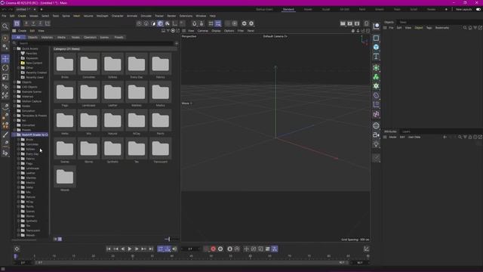Image resolution: width=483 pixels, height=272 pixels.
Task: Open the MoGraph menu
Action: tap(103, 16)
